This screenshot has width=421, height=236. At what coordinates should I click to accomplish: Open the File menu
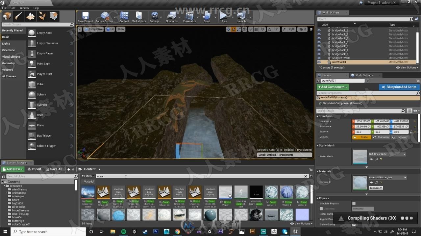[4, 8]
